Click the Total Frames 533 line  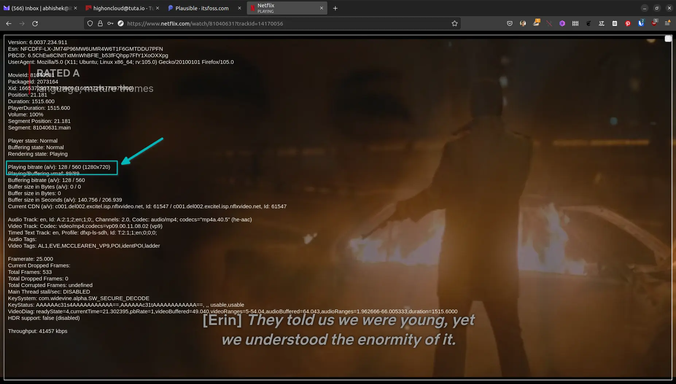pyautogui.click(x=30, y=272)
